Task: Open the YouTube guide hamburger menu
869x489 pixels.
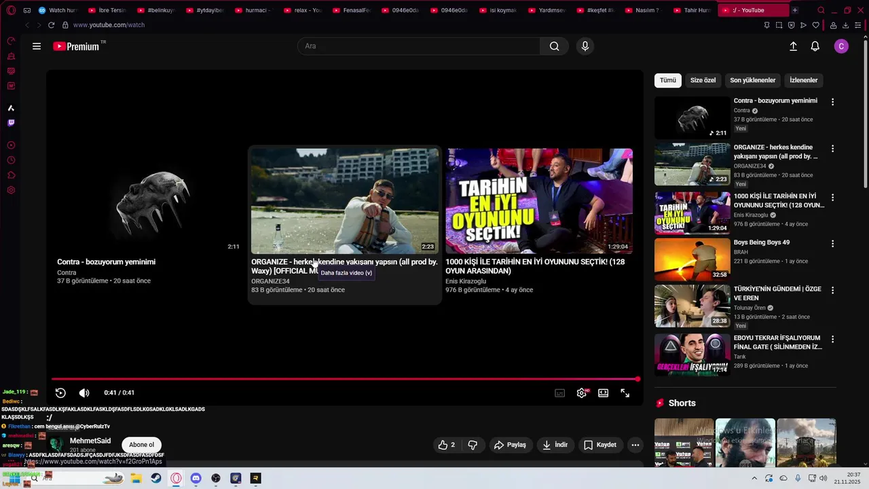Action: (x=37, y=46)
